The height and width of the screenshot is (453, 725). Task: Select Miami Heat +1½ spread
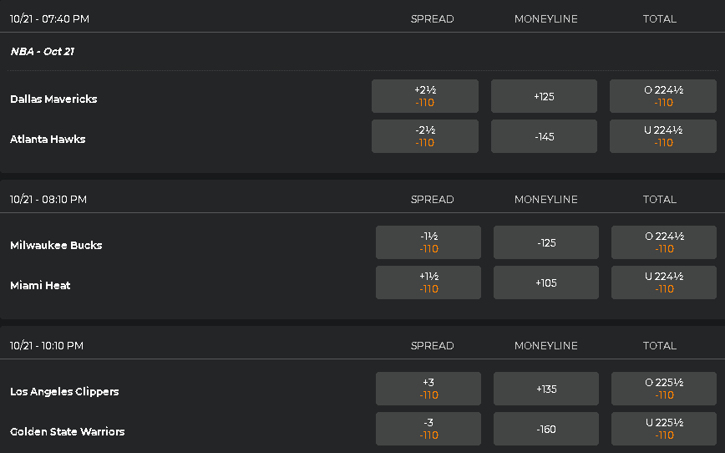pos(428,282)
